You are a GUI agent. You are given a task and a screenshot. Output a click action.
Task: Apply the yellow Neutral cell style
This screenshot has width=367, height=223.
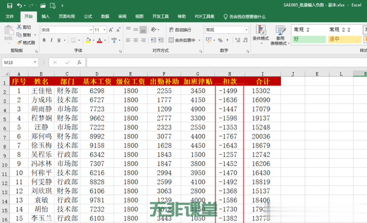[345, 39]
